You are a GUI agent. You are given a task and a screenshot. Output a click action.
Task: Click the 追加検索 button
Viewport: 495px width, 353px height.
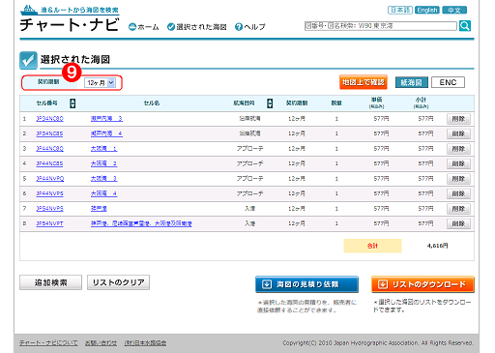[50, 282]
